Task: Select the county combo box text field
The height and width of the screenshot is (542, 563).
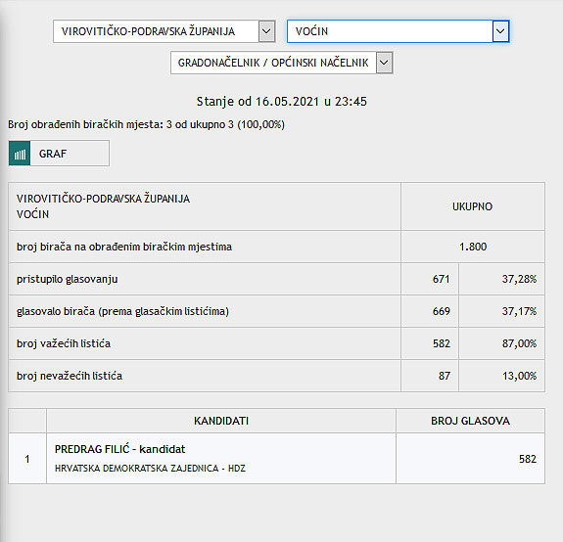Action: point(156,31)
